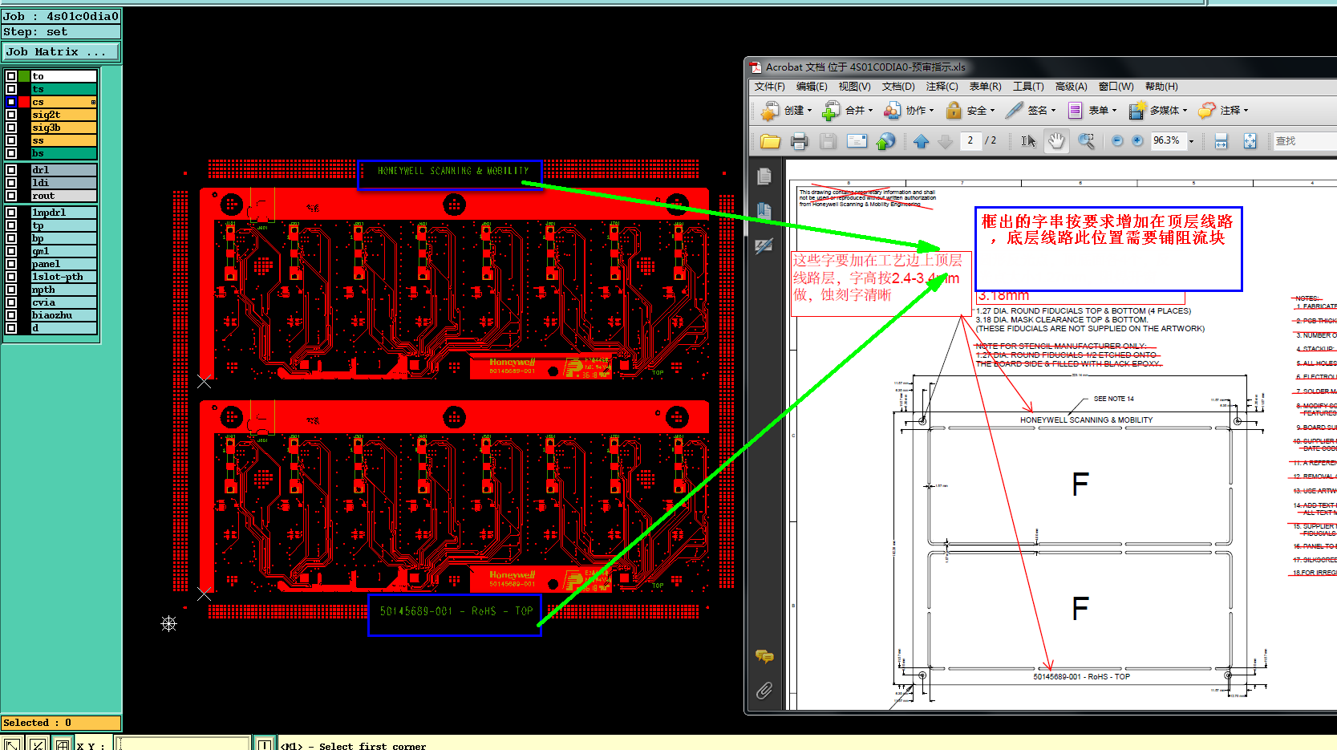1337x750 pixels.
Task: Toggle the checkbox for layer sig2t
Action: [11, 115]
